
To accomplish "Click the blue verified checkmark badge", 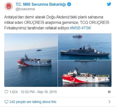I will [69, 4].
